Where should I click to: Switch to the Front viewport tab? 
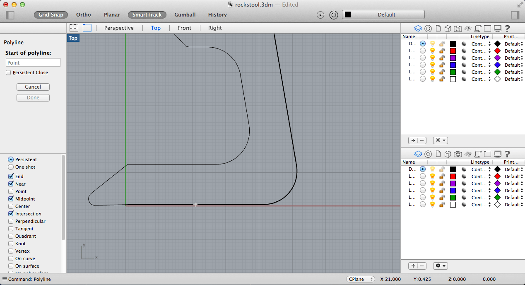click(x=184, y=28)
